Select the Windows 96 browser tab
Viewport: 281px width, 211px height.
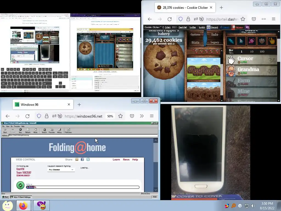click(43, 104)
